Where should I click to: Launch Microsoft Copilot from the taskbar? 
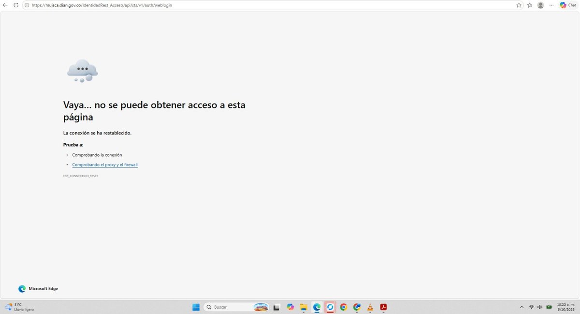point(290,307)
